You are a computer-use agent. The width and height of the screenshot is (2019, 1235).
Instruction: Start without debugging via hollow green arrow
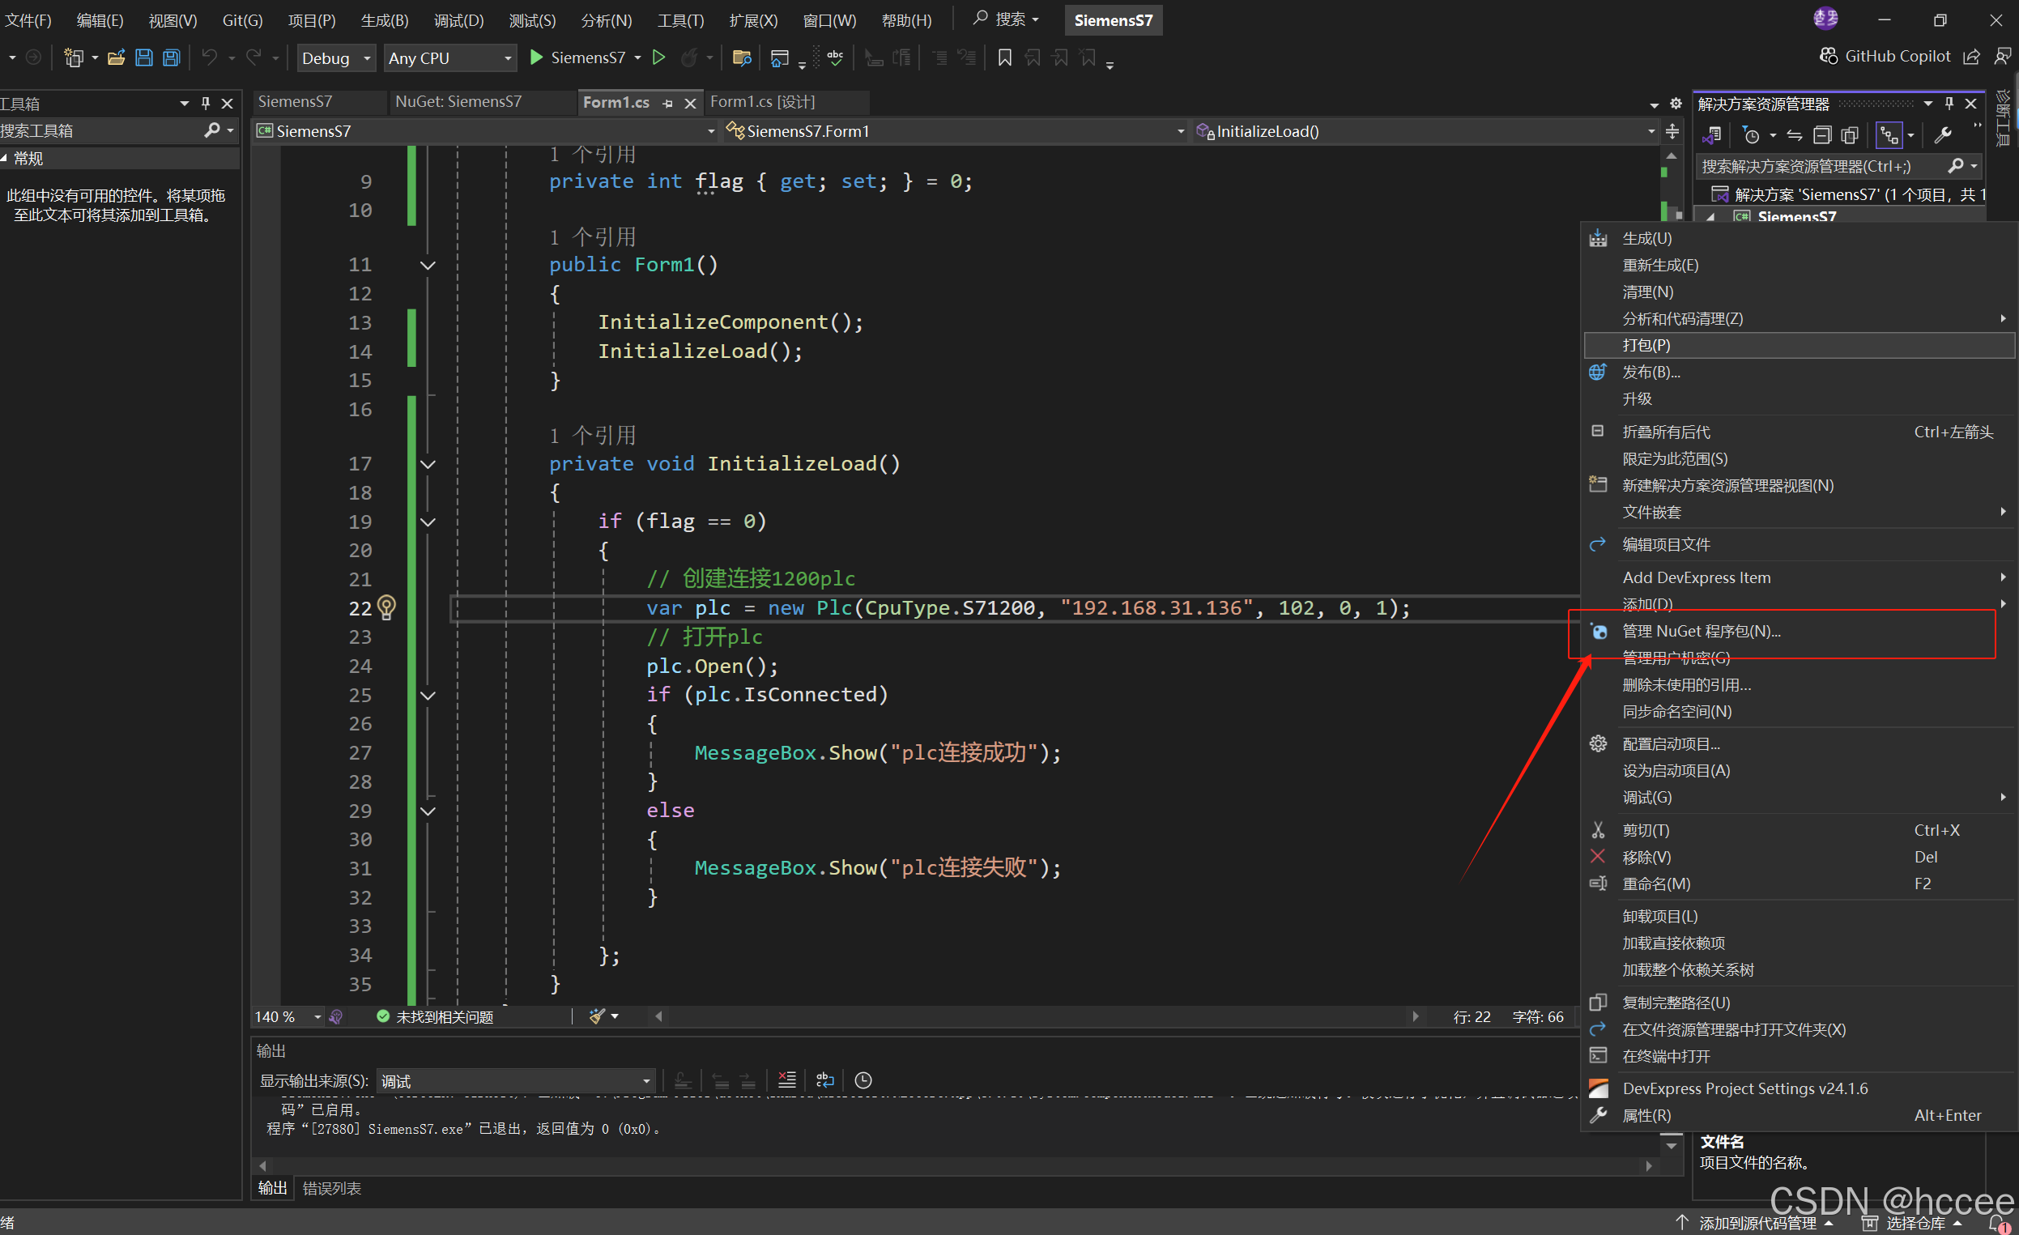(658, 57)
